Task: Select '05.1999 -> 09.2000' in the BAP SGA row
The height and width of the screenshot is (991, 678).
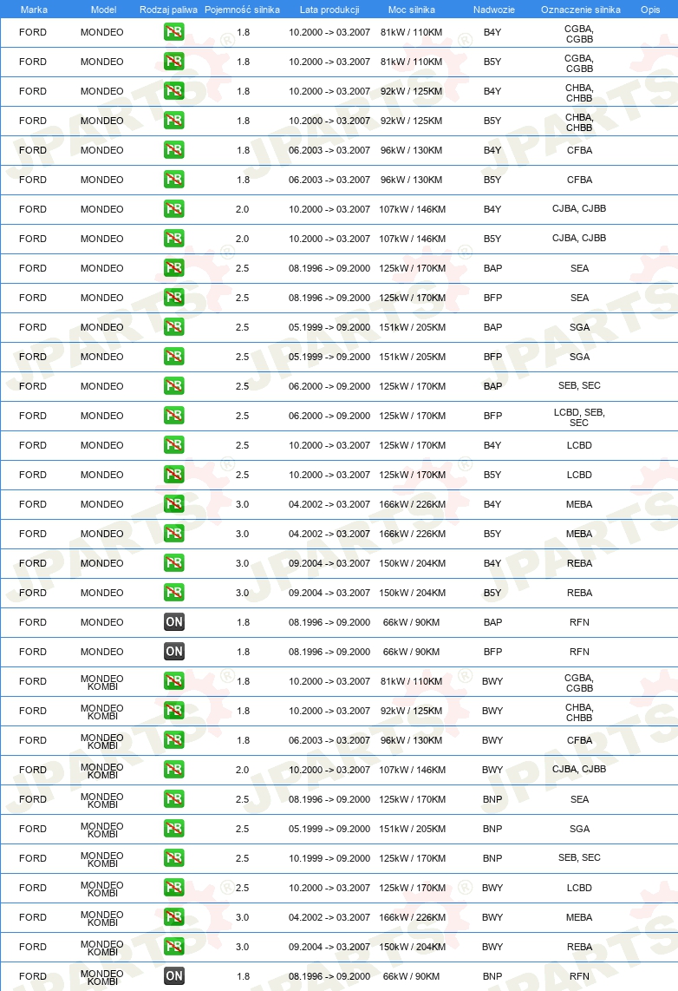Action: pos(329,327)
